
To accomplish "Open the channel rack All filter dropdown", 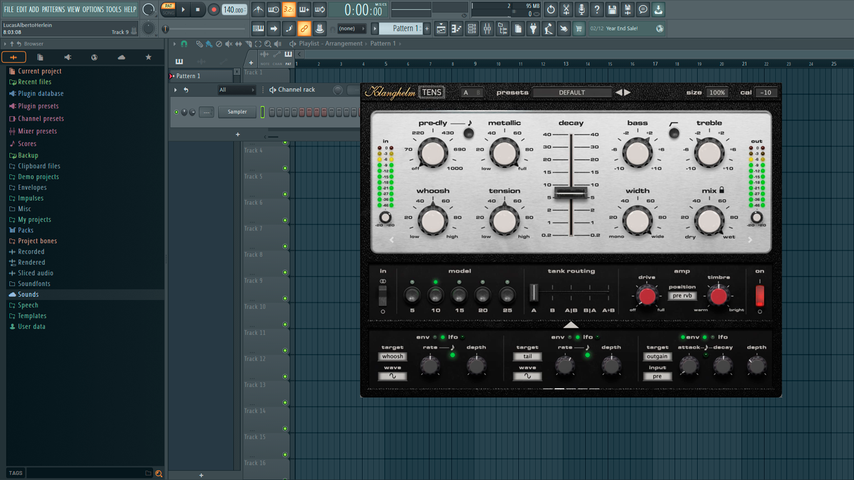I will [x=236, y=90].
